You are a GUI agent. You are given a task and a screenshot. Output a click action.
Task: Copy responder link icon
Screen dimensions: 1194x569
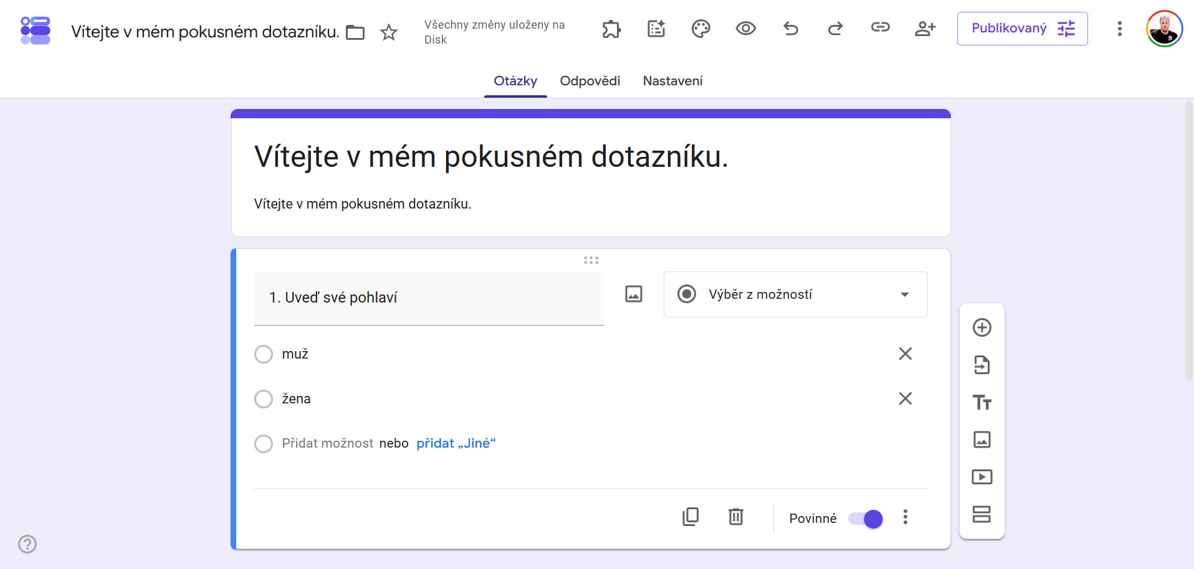coord(881,27)
